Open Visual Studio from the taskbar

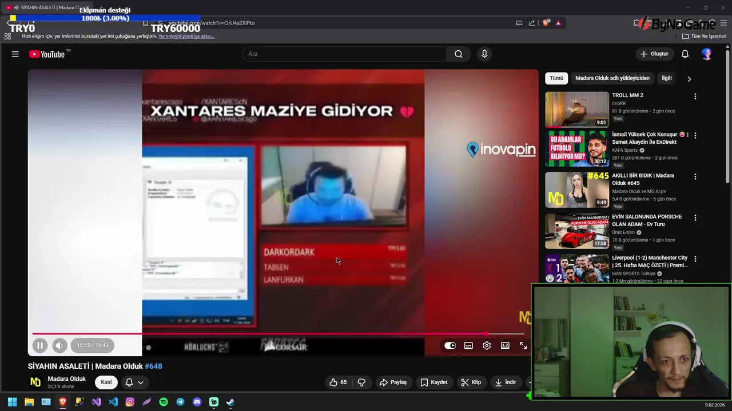(x=97, y=402)
